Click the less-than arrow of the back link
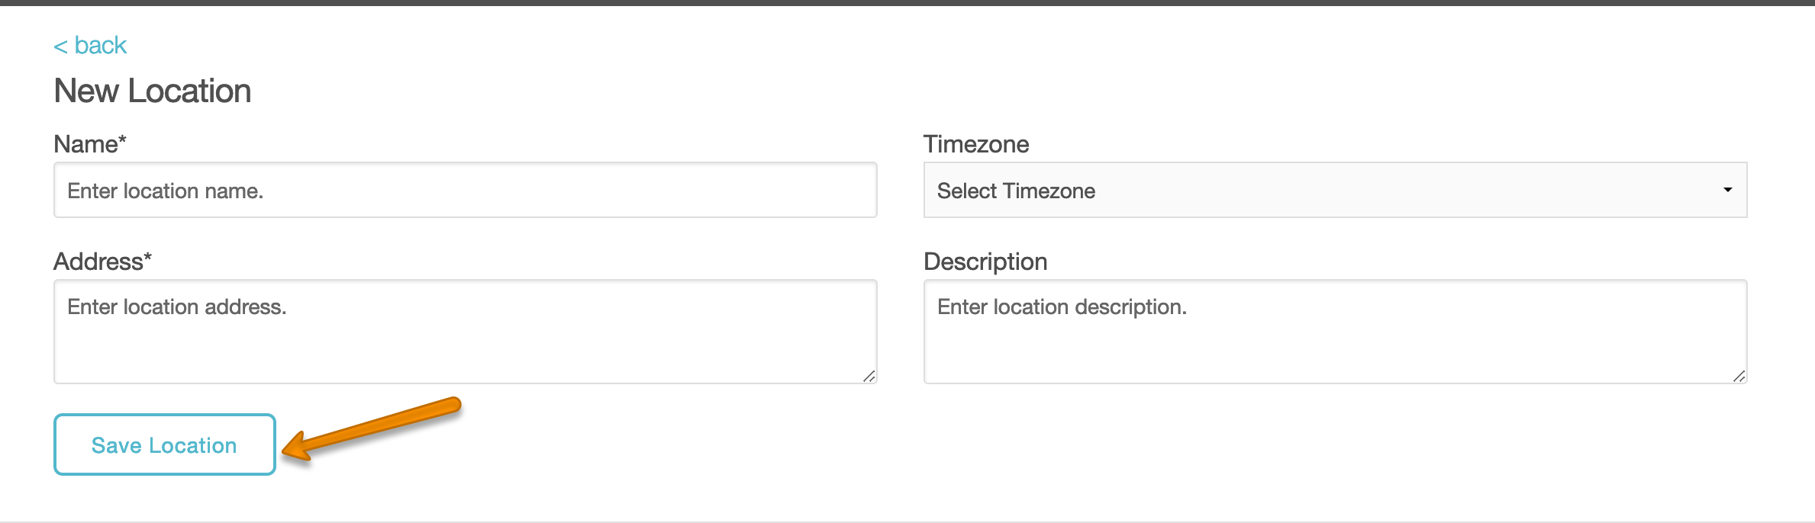This screenshot has height=523, width=1815. (60, 45)
